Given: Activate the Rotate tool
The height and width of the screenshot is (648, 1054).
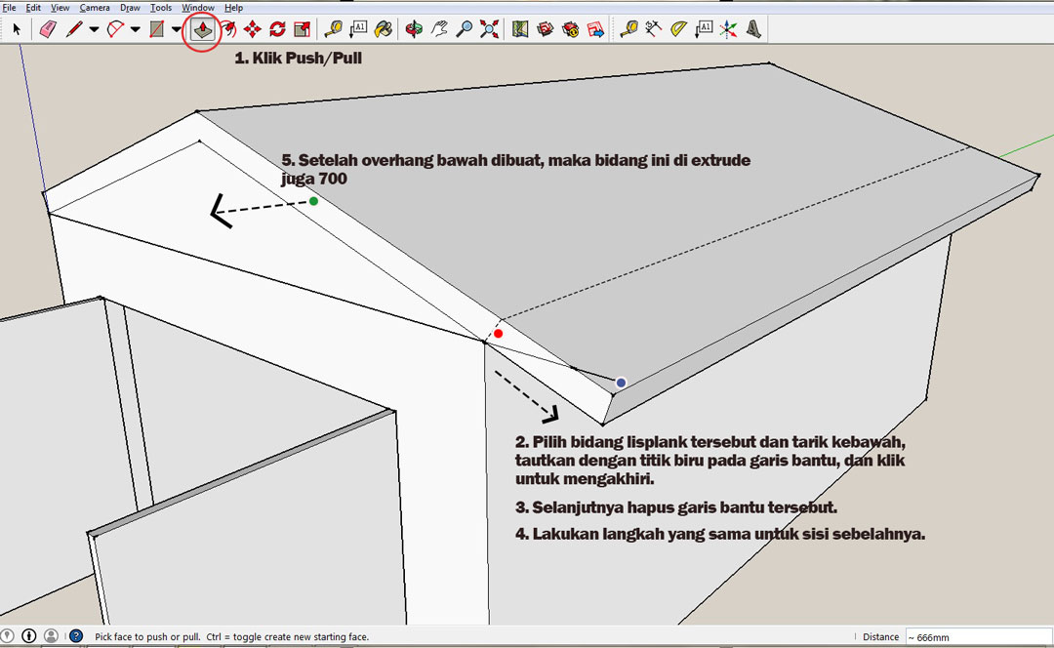Looking at the screenshot, I should pos(277,29).
